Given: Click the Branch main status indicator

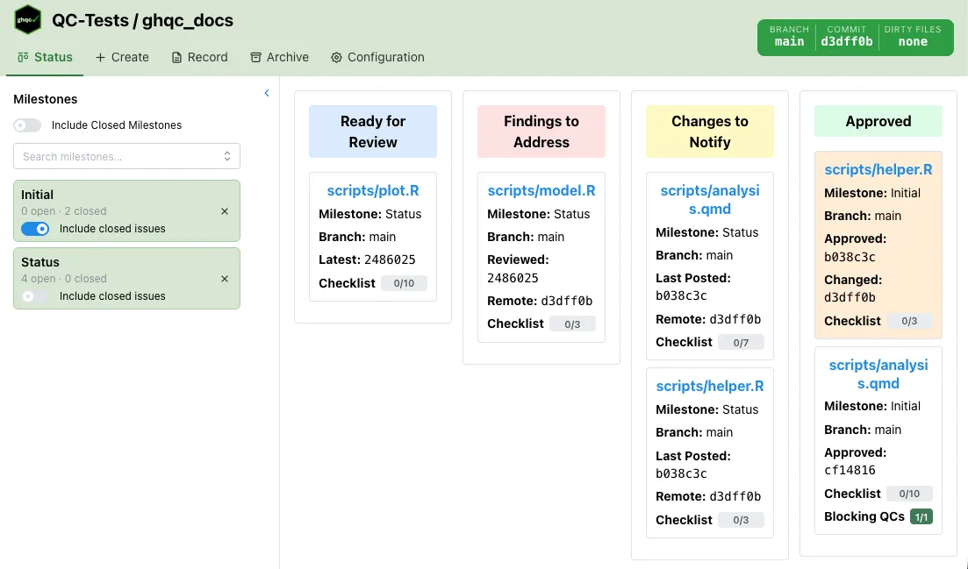Looking at the screenshot, I should (x=789, y=36).
